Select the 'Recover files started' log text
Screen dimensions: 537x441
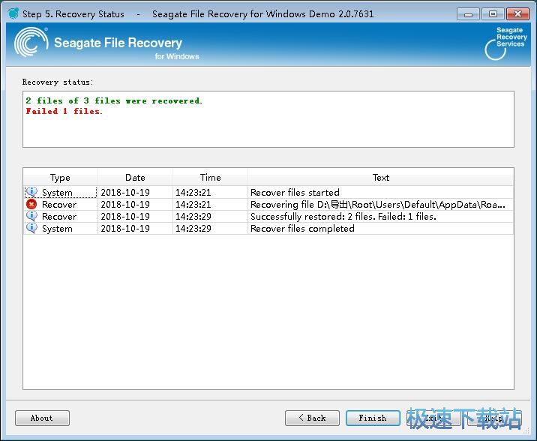(x=295, y=193)
